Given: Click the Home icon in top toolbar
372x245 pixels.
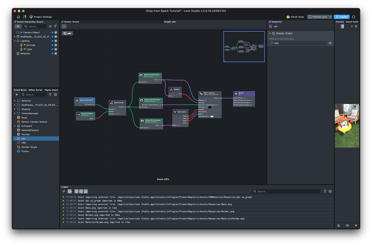Looking at the screenshot, I should (x=18, y=17).
